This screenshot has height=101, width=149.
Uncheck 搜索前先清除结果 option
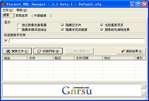click(x=102, y=30)
